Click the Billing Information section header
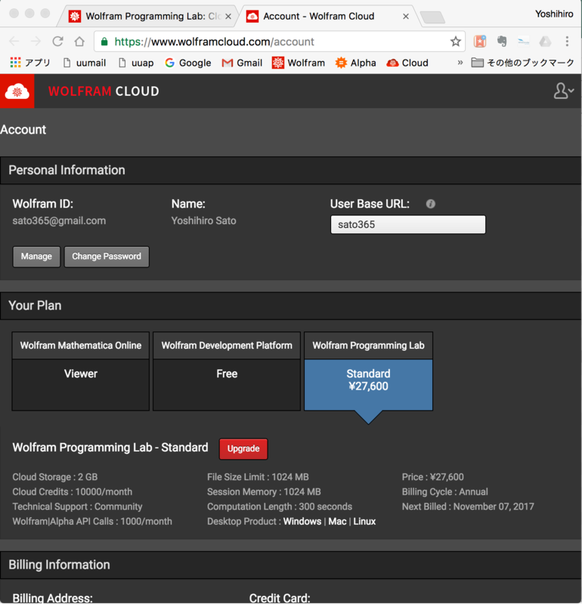582x604 pixels. [x=291, y=565]
